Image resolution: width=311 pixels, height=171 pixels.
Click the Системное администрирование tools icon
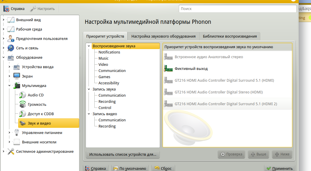11,151
